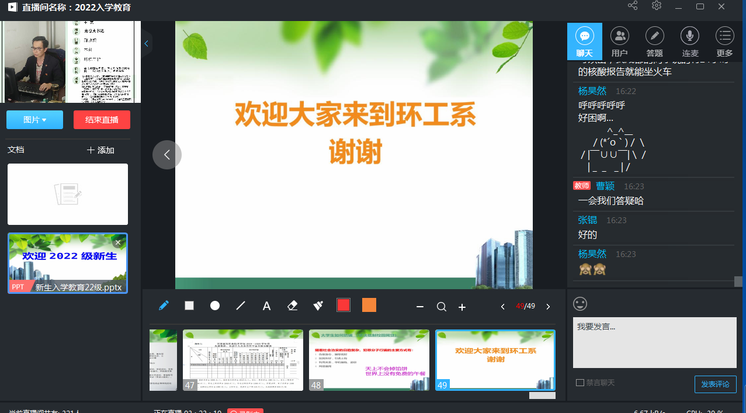The width and height of the screenshot is (746, 413).
Task: Switch to the 用户 users tab
Action: [x=619, y=42]
